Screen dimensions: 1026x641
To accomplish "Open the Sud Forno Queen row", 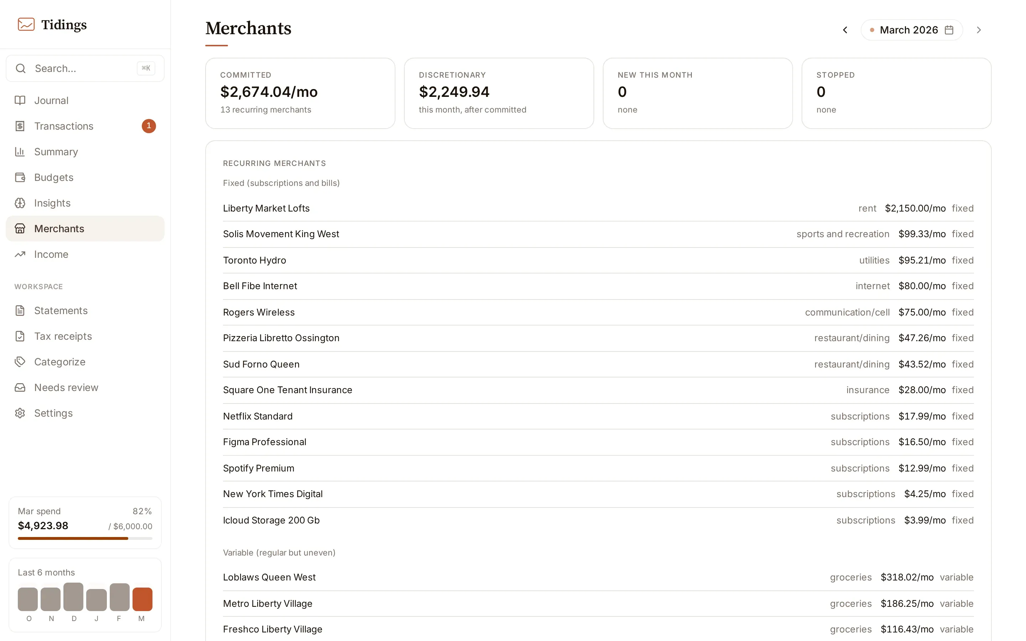I will (x=598, y=364).
